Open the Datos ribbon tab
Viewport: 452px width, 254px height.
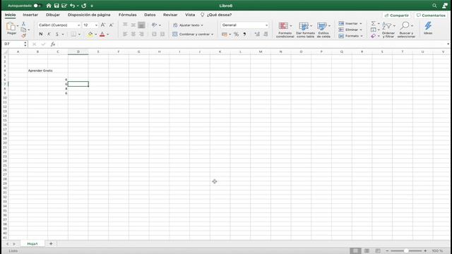point(150,15)
